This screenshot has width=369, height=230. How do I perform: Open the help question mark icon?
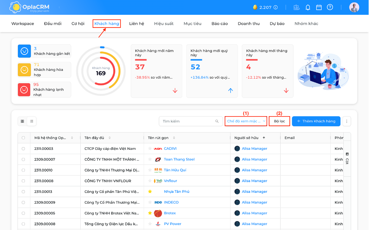point(330,7)
